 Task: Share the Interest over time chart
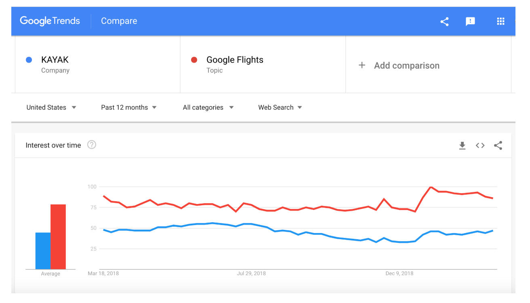(498, 145)
